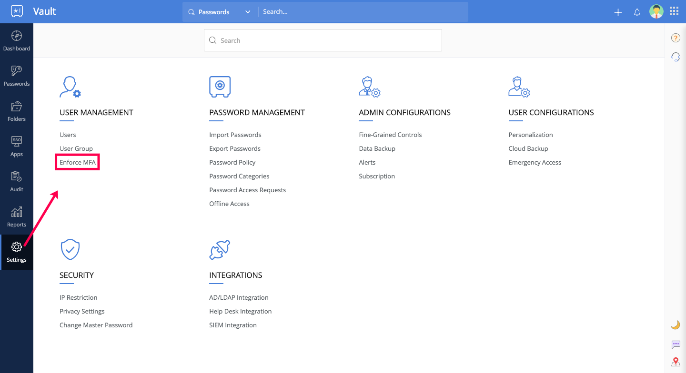Open Enforce MFA settings
Image resolution: width=686 pixels, height=373 pixels.
click(x=77, y=162)
